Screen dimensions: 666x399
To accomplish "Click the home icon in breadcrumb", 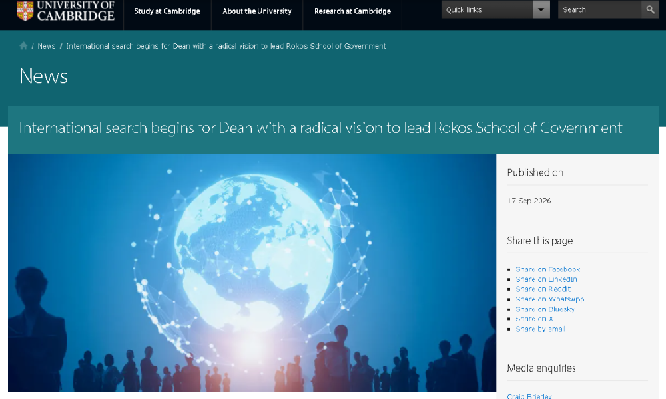I will coord(23,46).
